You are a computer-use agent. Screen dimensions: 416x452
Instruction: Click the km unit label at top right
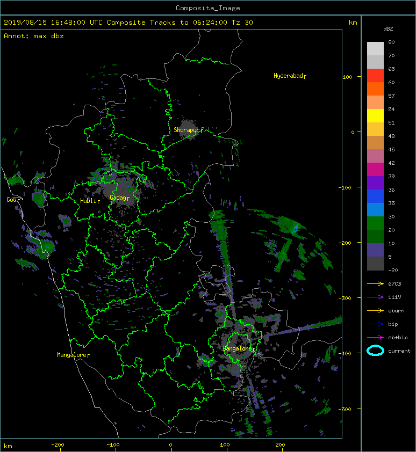point(353,23)
